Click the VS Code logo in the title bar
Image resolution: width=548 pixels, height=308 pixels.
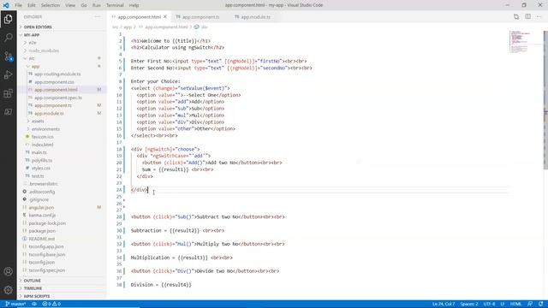(x=6, y=5)
